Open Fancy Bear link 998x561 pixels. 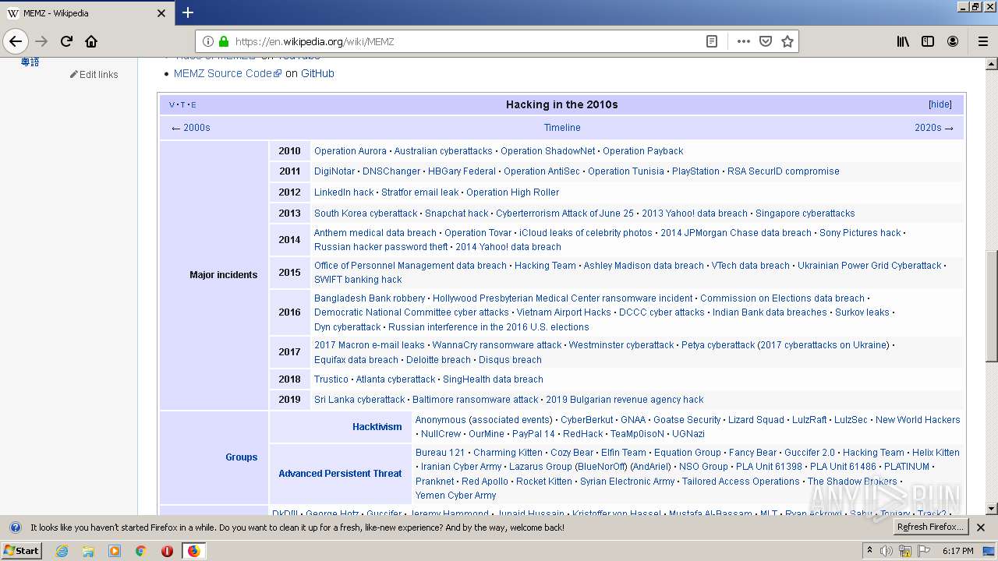click(x=752, y=453)
